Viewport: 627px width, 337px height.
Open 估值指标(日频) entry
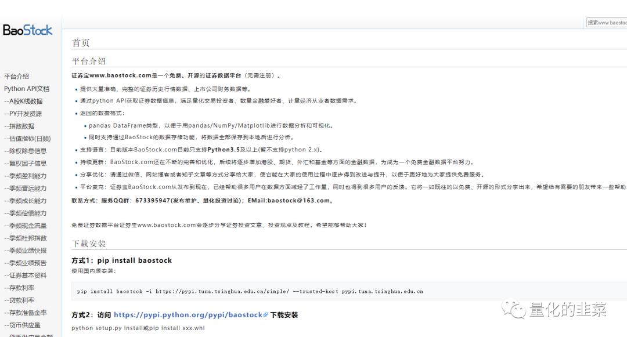28,138
